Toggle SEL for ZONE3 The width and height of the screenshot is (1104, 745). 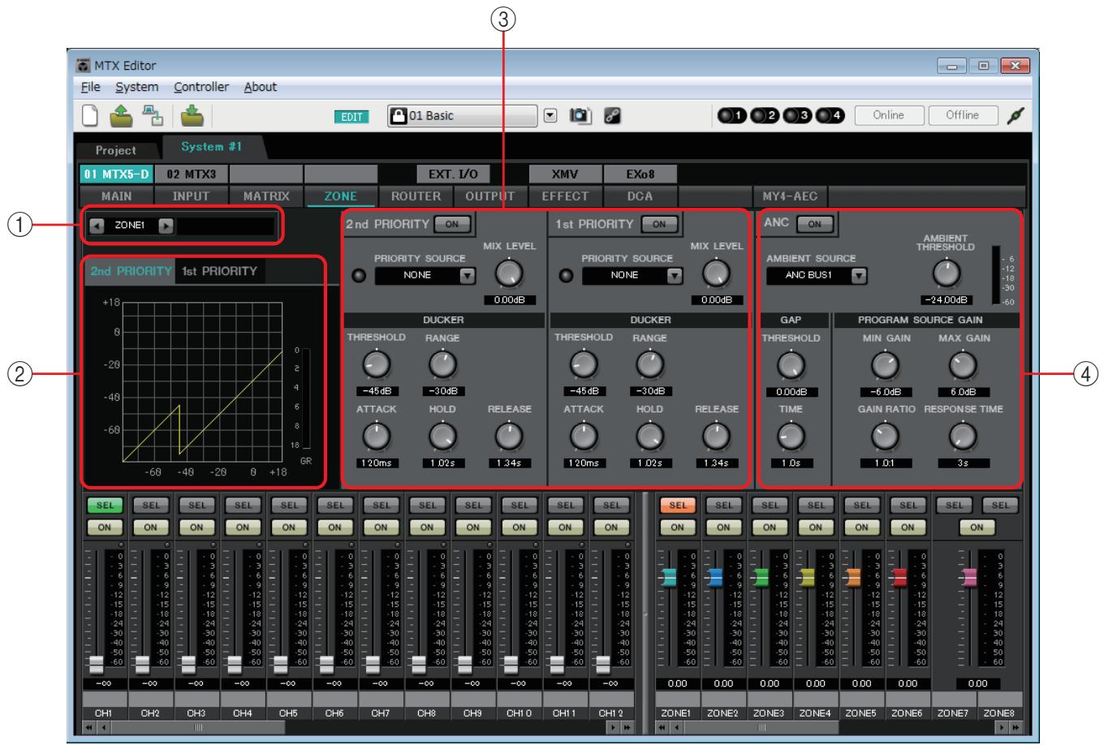770,505
